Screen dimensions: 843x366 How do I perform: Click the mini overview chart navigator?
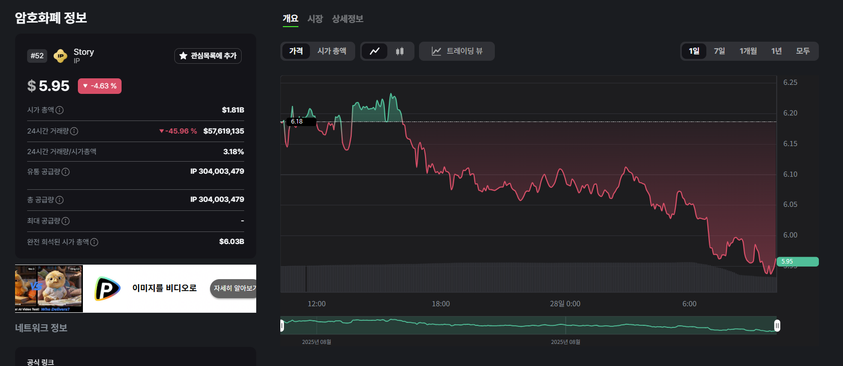click(529, 325)
